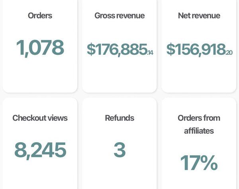
Task: Click the Checkout views label
Action: [x=40, y=118]
